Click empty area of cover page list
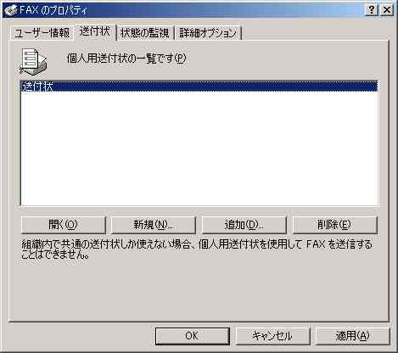398x353 pixels. tap(199, 148)
